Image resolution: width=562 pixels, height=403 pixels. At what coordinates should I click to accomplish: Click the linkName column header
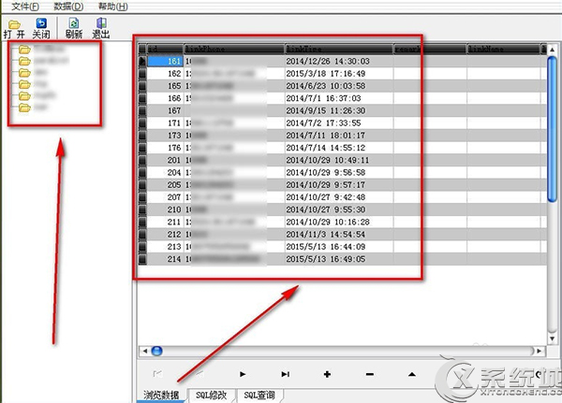pos(503,49)
